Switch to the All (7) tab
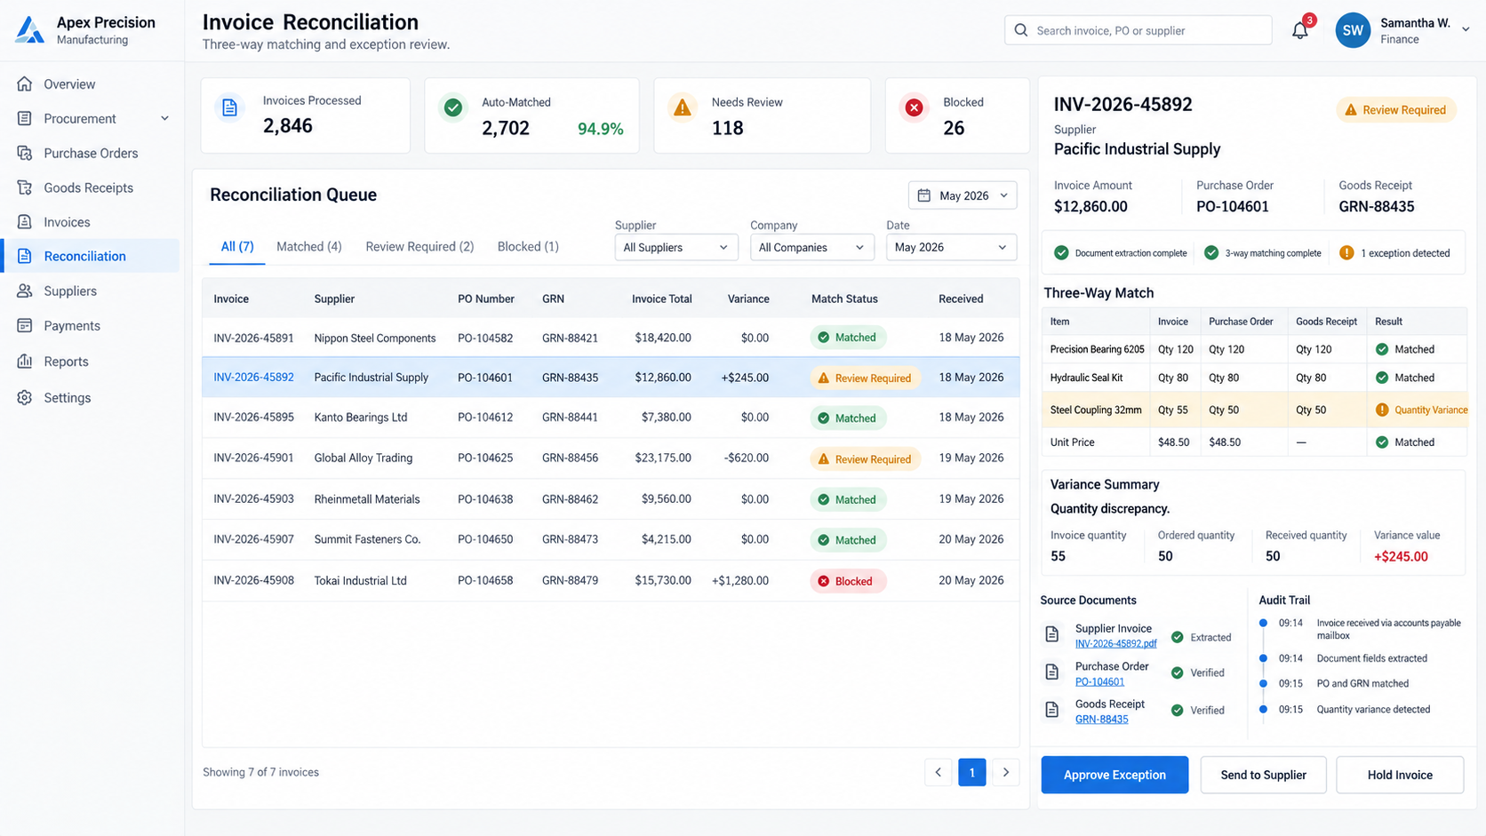1486x836 pixels. [x=237, y=247]
